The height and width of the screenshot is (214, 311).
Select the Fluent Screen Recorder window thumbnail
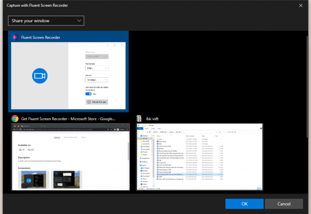68,75
